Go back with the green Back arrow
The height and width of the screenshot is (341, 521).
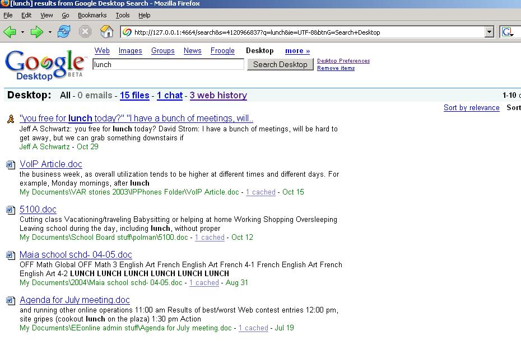[10, 32]
